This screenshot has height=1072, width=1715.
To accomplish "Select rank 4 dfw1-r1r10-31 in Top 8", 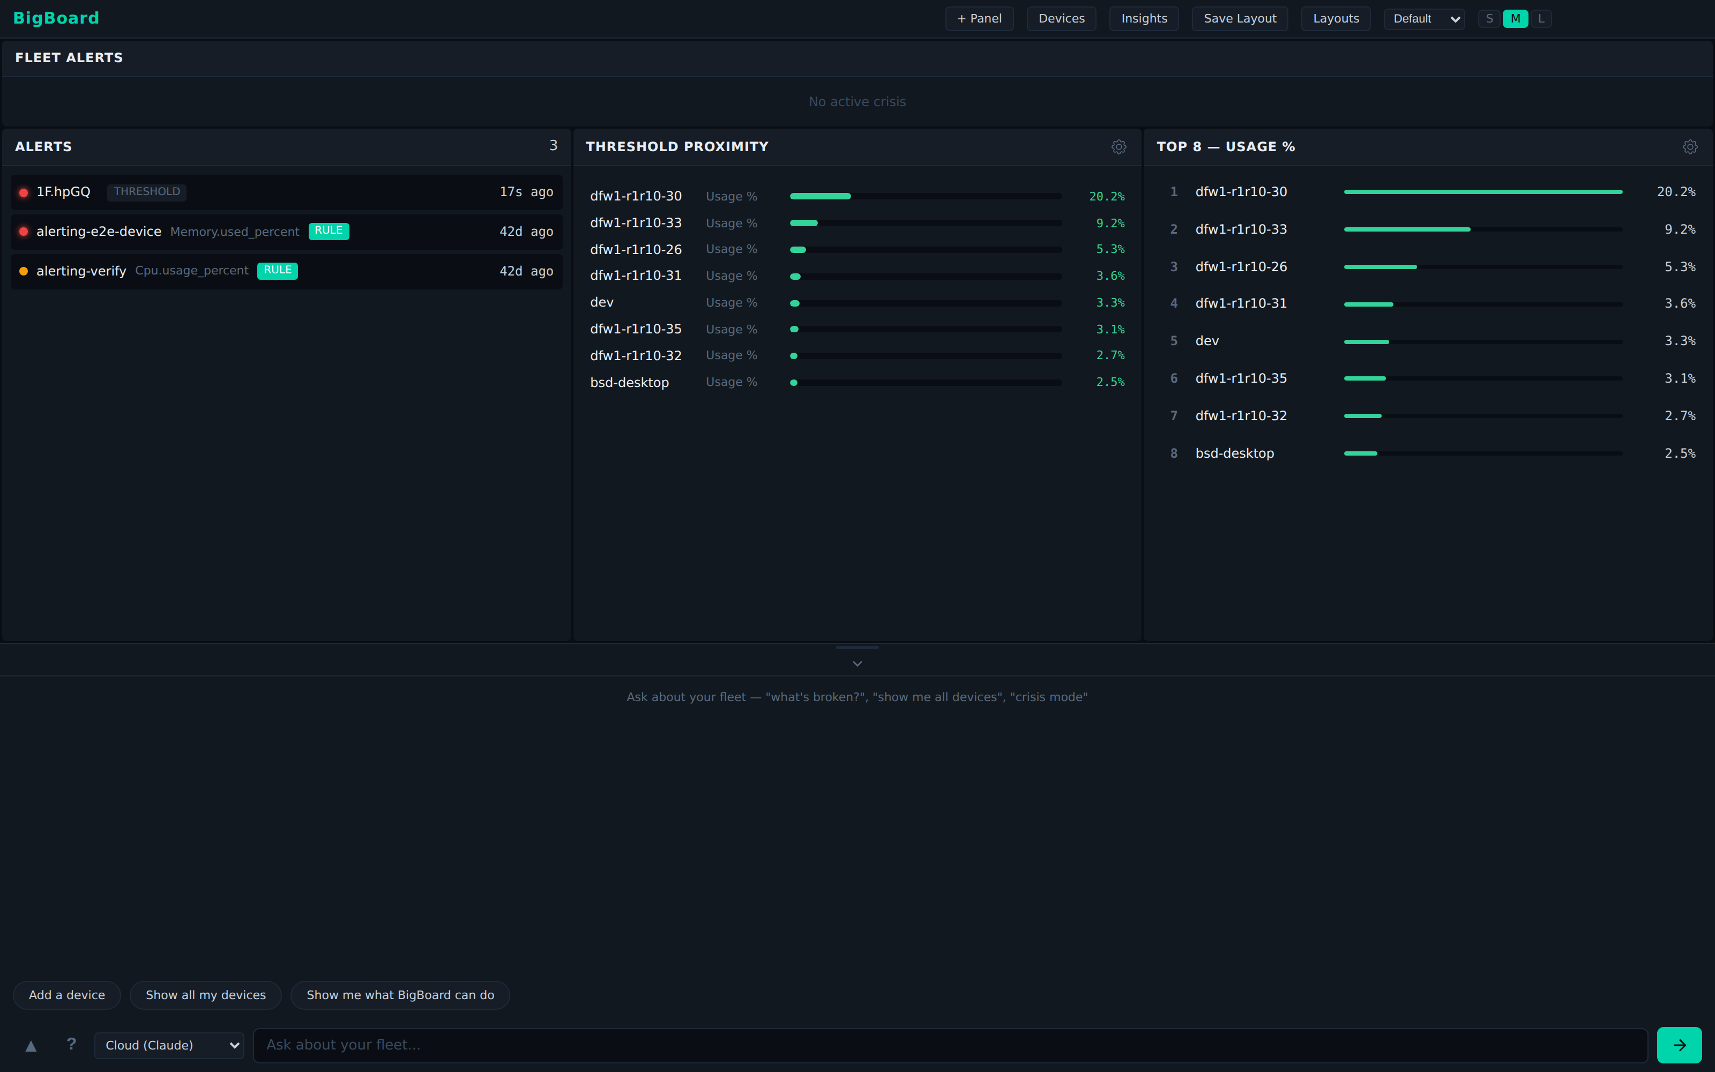I will click(x=1240, y=303).
